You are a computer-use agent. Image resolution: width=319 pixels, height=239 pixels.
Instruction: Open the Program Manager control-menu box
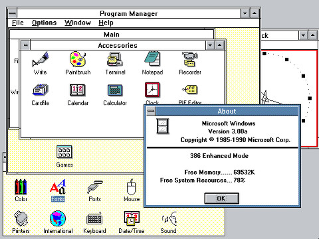13,13
